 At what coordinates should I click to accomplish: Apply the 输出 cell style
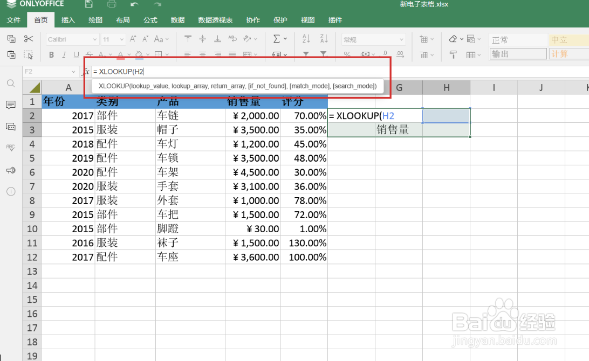(x=517, y=53)
